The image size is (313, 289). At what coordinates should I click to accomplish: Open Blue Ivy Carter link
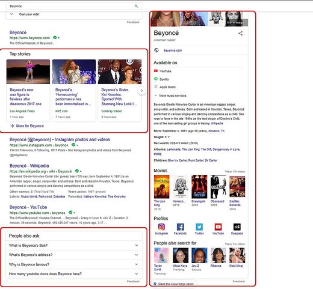(177, 160)
